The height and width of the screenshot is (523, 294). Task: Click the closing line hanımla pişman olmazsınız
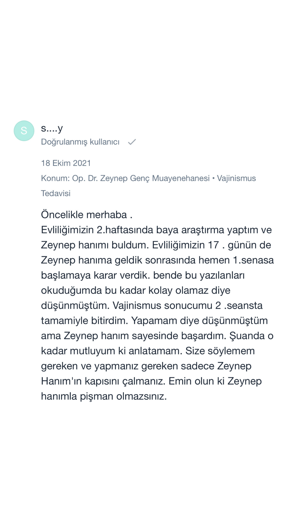pos(104,396)
